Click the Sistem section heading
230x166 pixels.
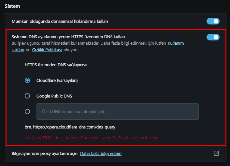(x=13, y=6)
